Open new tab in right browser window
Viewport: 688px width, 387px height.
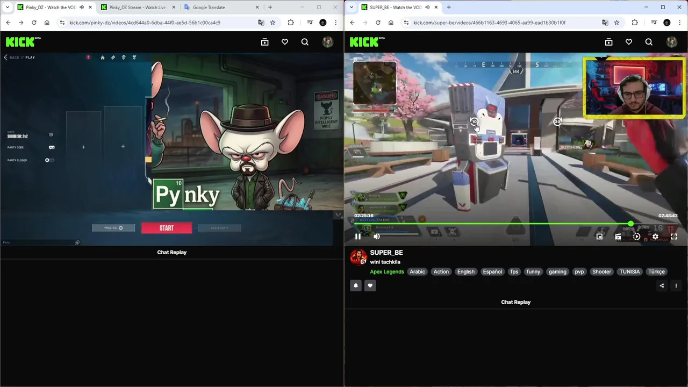[x=449, y=8]
